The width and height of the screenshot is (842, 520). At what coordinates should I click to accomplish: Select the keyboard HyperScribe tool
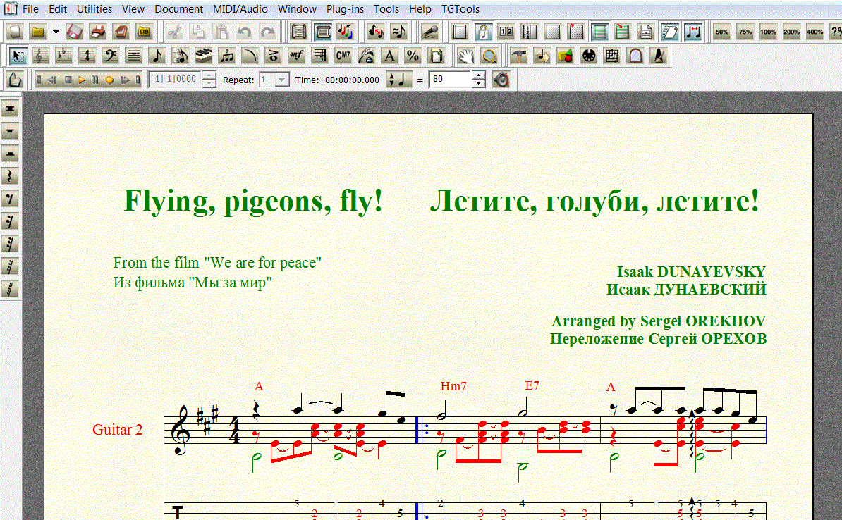(x=204, y=56)
